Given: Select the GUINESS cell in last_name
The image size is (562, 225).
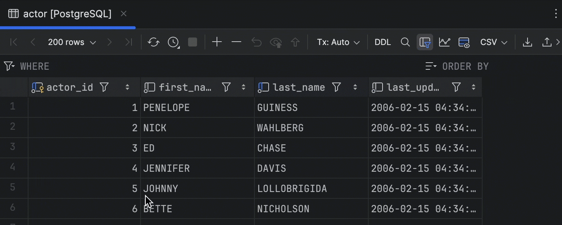Looking at the screenshot, I should (278, 108).
